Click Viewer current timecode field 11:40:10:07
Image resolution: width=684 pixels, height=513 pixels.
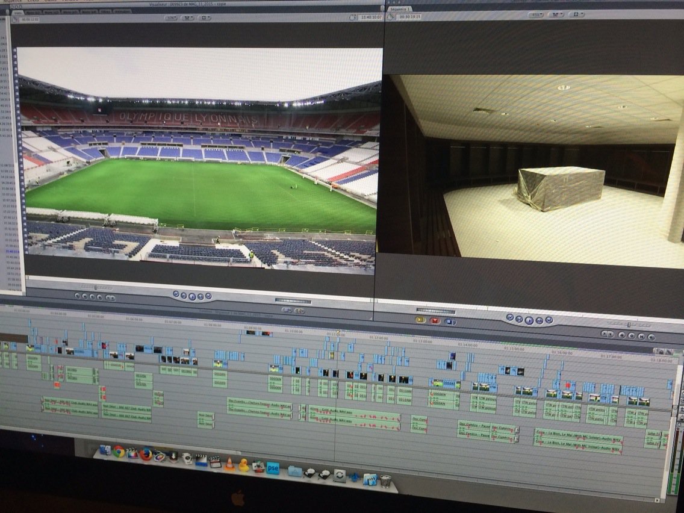pyautogui.click(x=371, y=17)
